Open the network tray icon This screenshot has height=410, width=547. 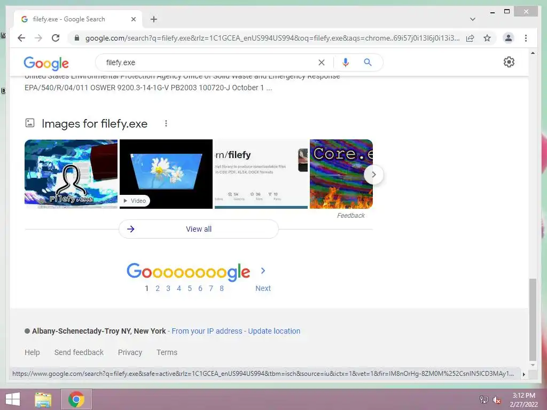point(484,399)
